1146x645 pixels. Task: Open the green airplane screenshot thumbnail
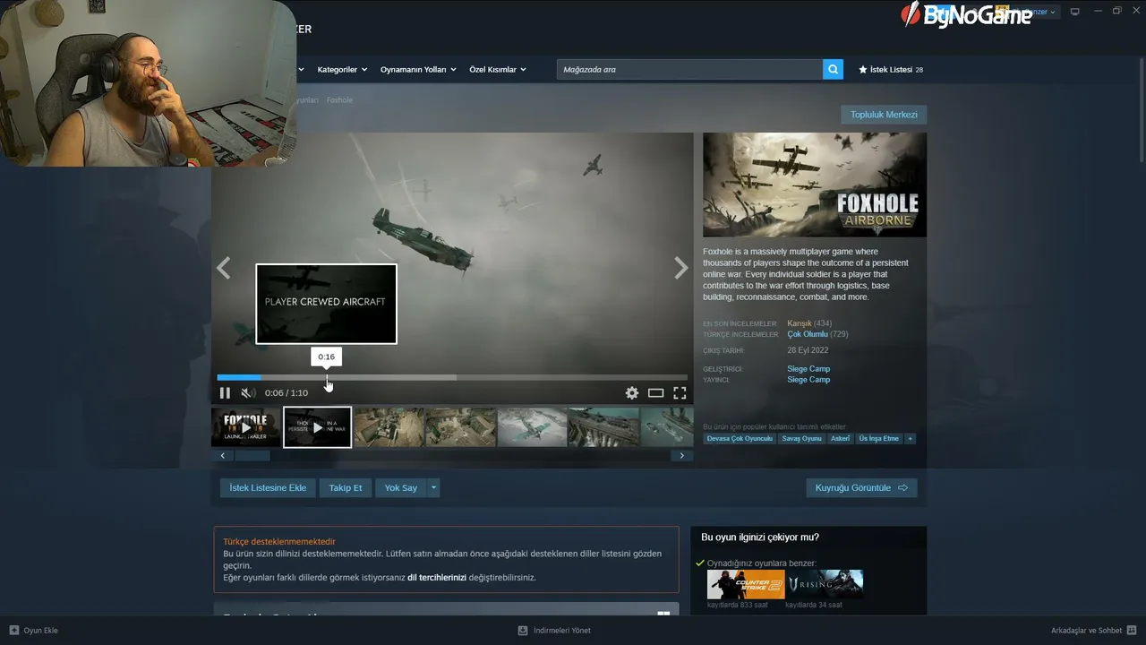pyautogui.click(x=533, y=427)
